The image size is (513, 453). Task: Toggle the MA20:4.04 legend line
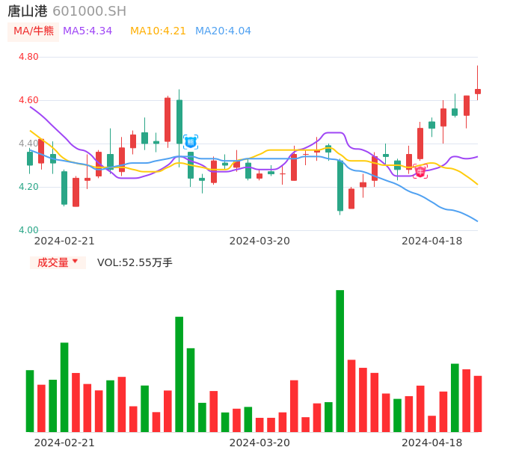(x=223, y=31)
